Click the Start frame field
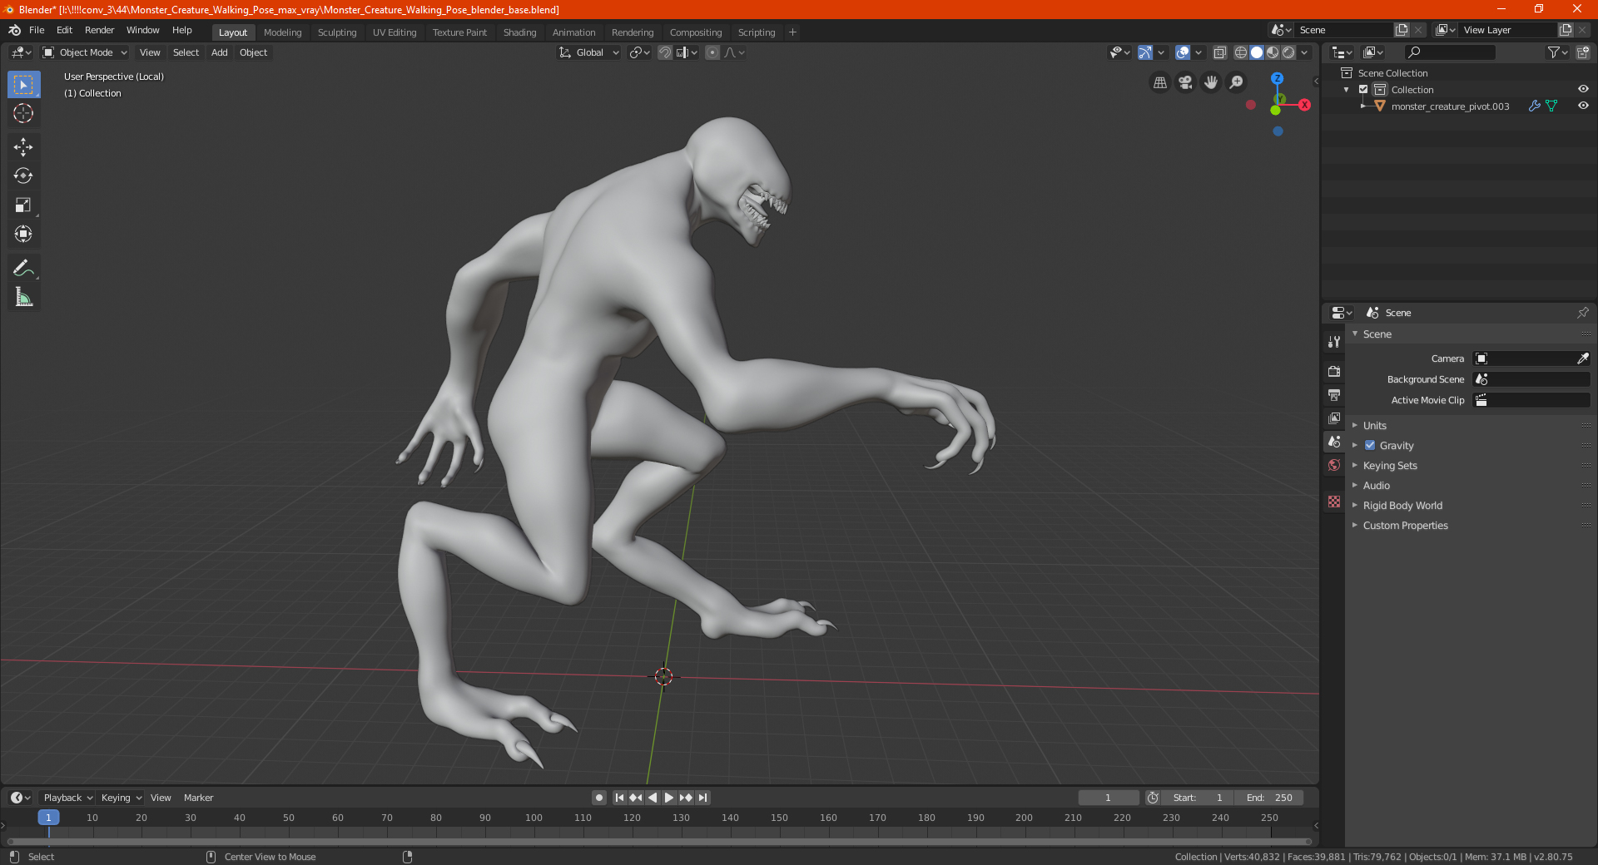 pos(1197,798)
